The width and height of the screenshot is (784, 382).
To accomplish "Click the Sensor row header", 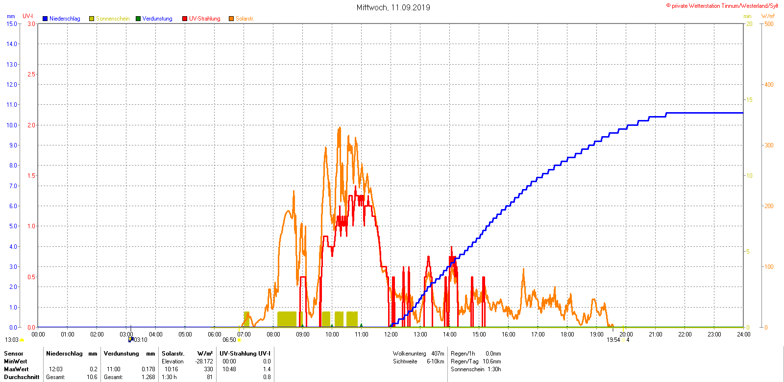I will click(x=14, y=354).
